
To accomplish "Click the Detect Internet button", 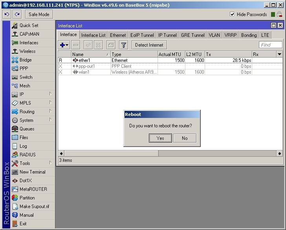I will click(149, 45).
